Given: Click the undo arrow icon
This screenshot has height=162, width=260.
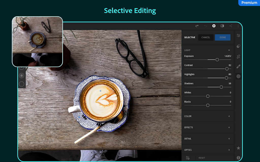Looking at the screenshot, I should tap(205, 26).
